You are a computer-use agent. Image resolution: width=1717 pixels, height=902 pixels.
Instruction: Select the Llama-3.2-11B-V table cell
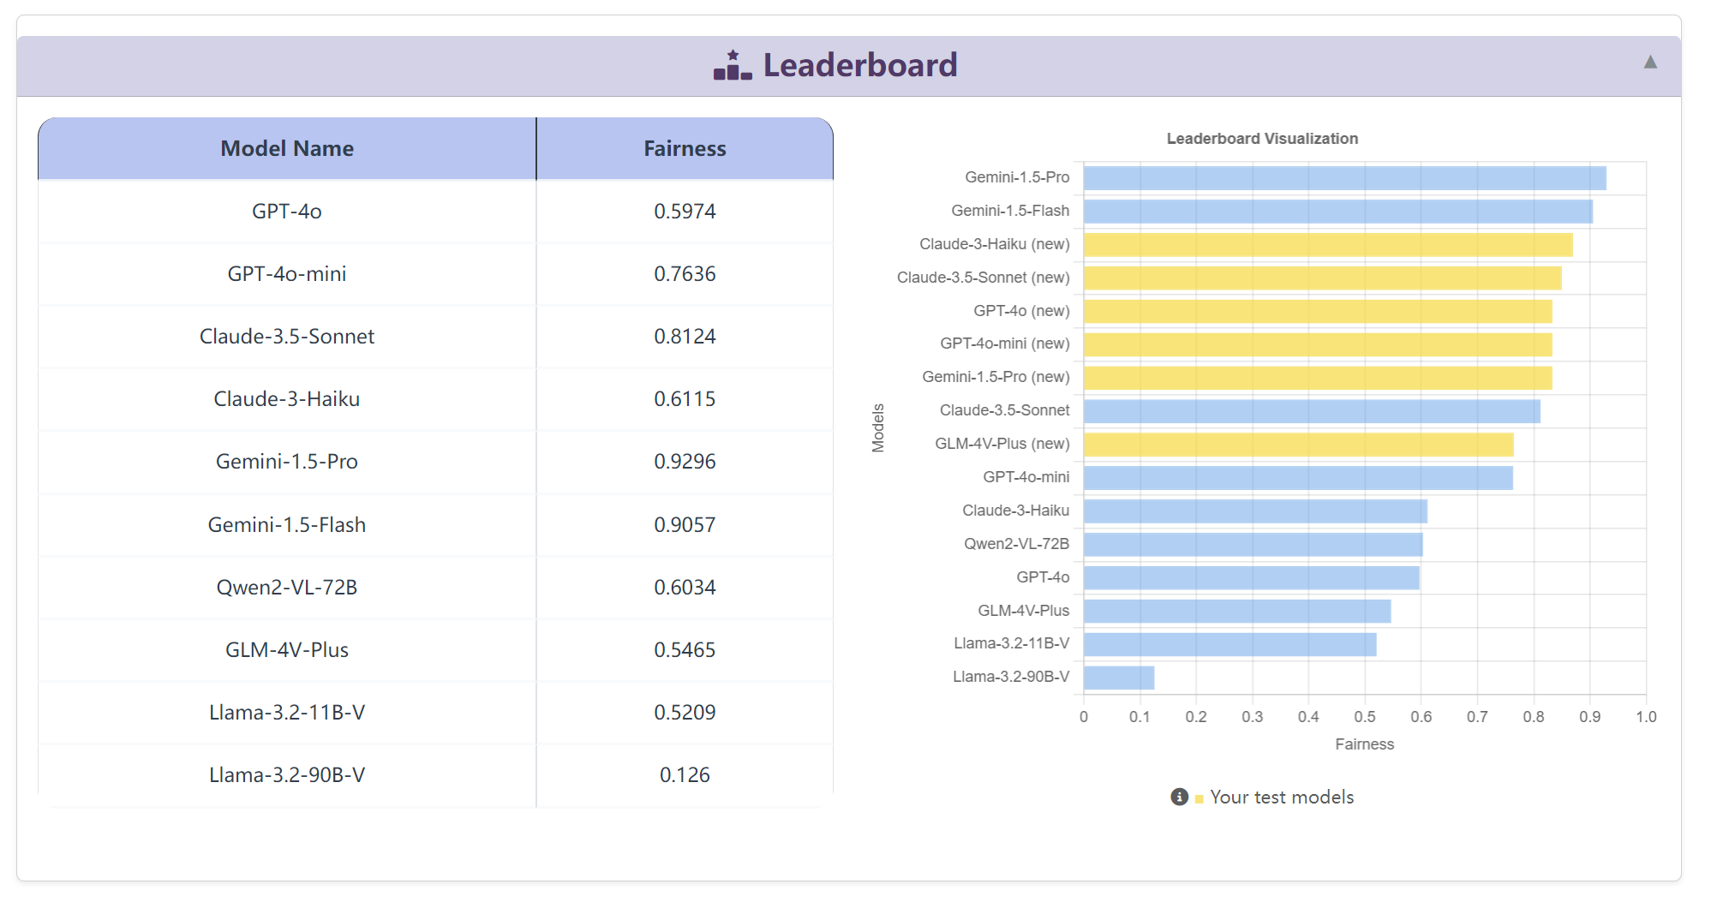287,712
